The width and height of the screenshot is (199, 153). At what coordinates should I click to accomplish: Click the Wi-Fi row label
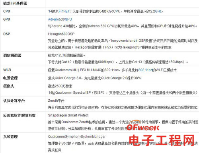pos(7,70)
